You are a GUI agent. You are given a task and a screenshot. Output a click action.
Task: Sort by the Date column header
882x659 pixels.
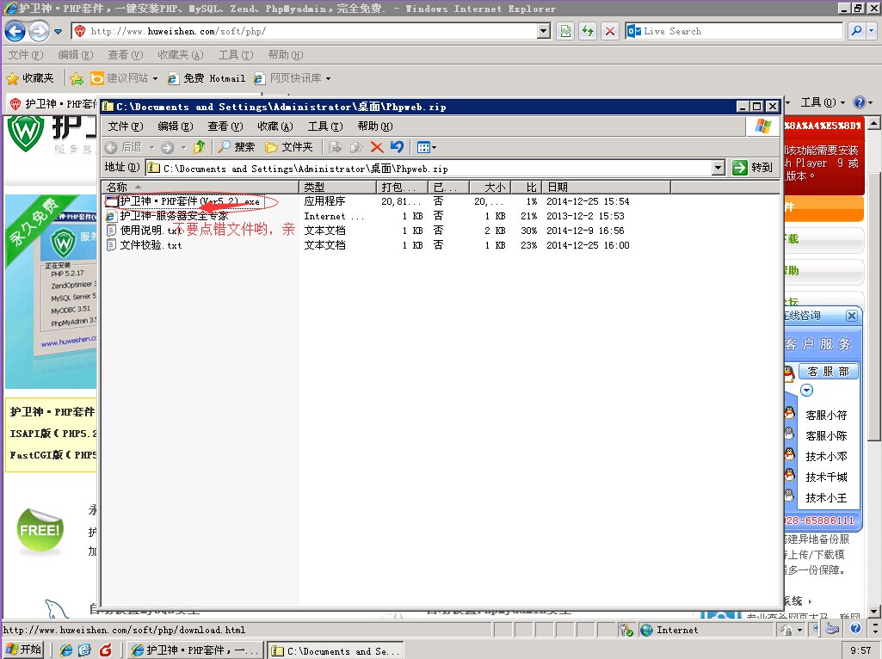607,187
